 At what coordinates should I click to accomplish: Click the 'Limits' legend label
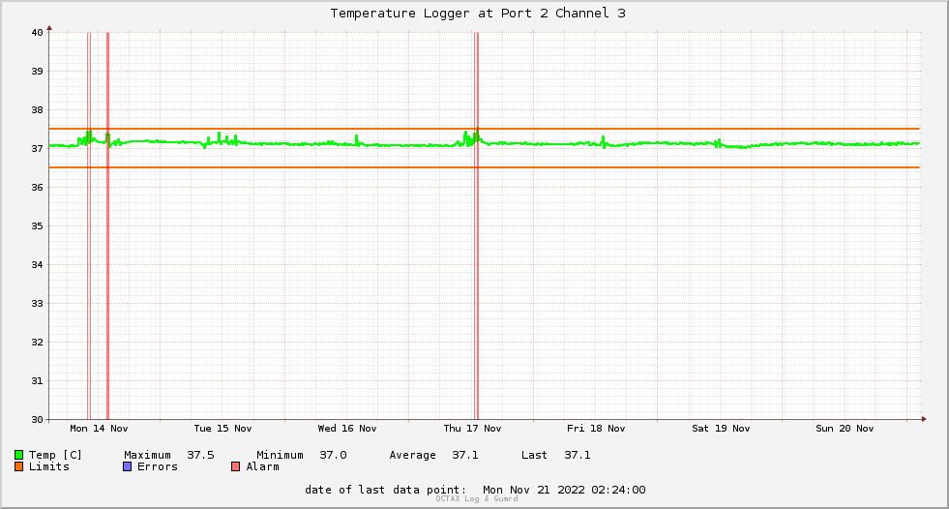click(49, 466)
